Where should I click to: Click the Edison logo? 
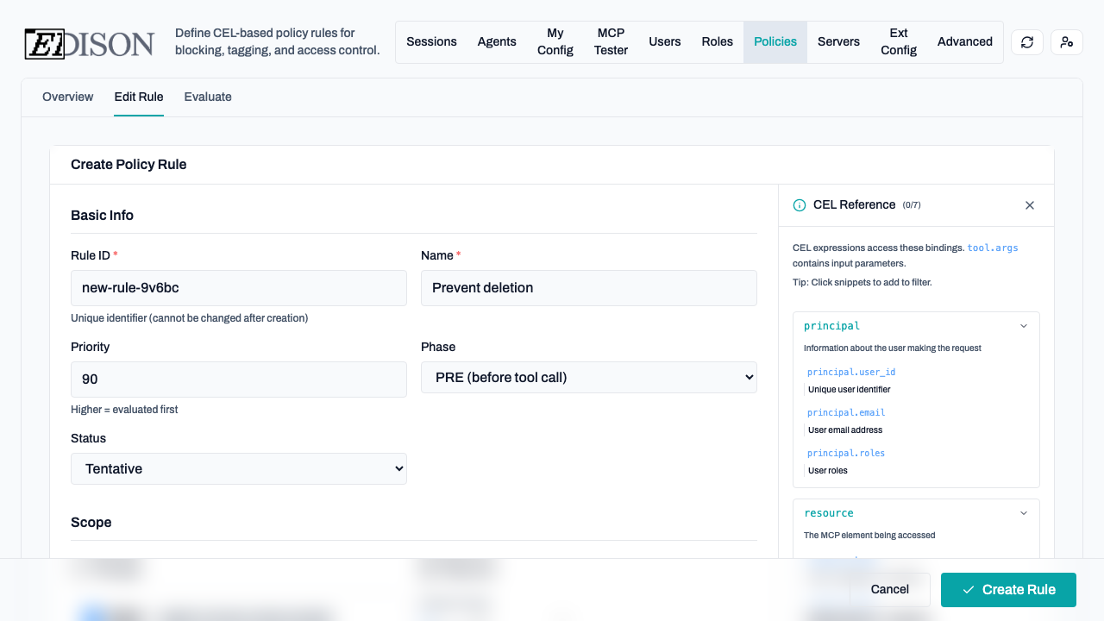click(x=90, y=43)
